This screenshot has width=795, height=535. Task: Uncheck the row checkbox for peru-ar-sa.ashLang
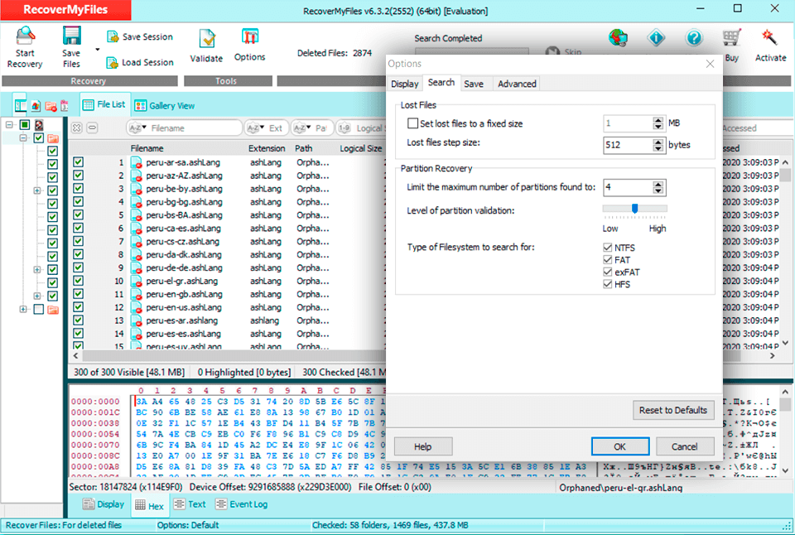click(78, 162)
